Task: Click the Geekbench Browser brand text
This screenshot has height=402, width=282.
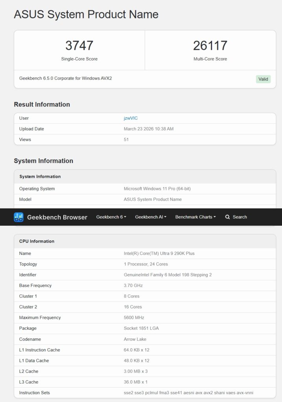Action: 57,217
